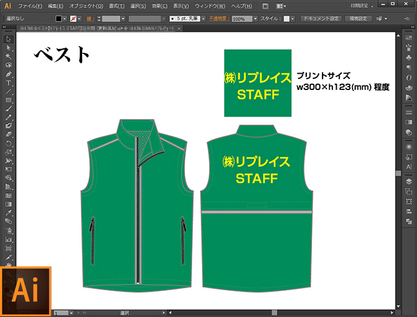Pick the Type tool
This screenshot has height=317, width=417.
pos(8,83)
